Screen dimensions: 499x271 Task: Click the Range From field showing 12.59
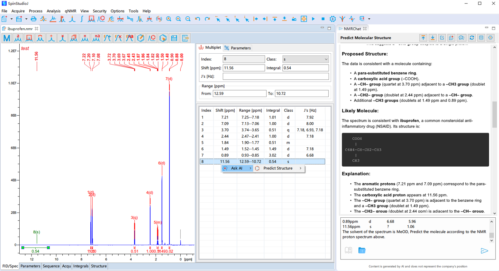pos(240,93)
